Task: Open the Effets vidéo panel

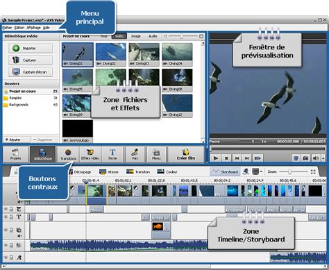Action: pyautogui.click(x=90, y=154)
